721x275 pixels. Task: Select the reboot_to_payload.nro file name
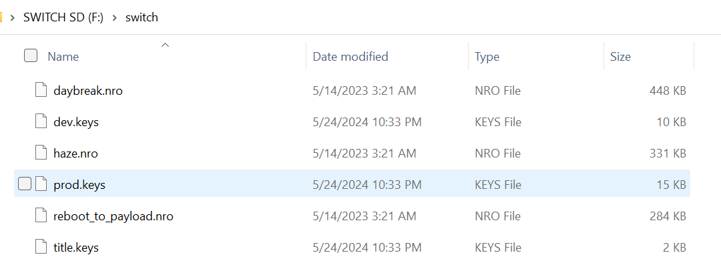click(113, 216)
